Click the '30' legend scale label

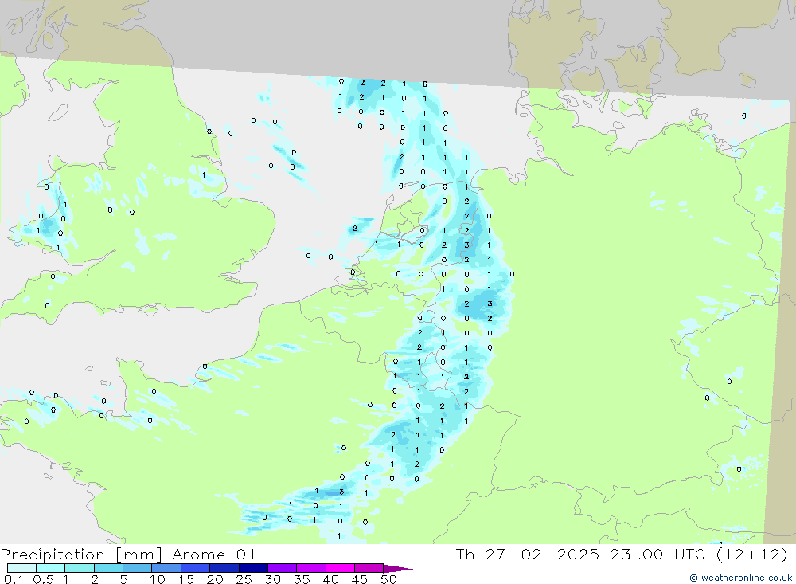(x=272, y=579)
